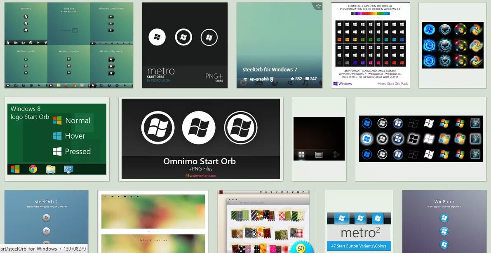Viewport: 491px width, 253px height.
Task: Visit the fi3ur.deviantart.com link
Action: [201, 175]
